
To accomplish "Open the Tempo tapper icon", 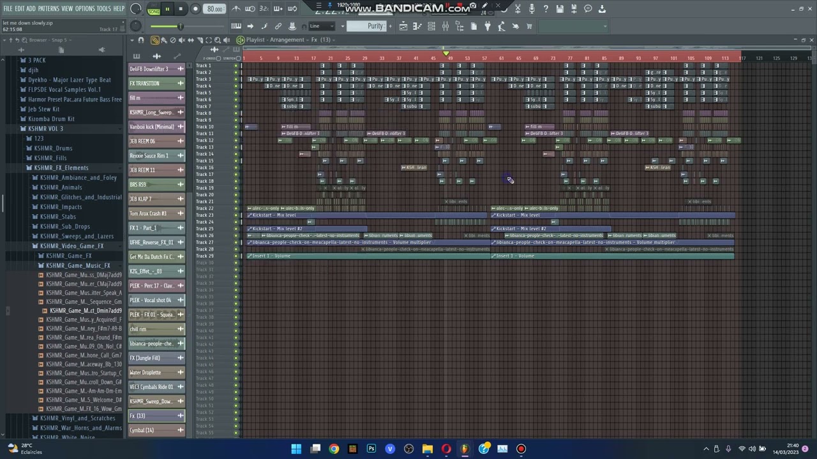I will [x=502, y=26].
